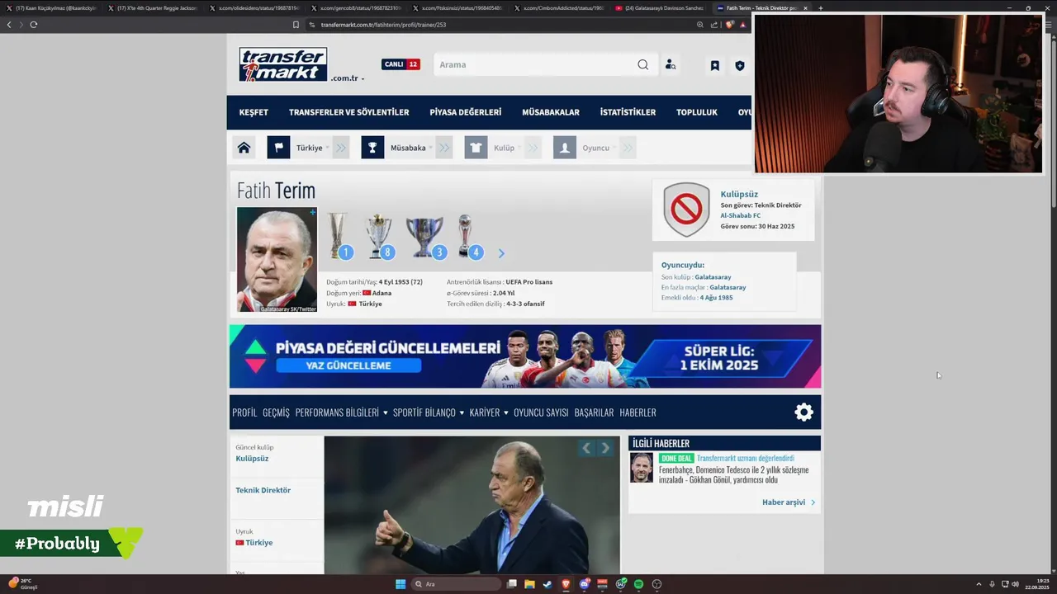The height and width of the screenshot is (594, 1057).
Task: Click the shirt icon beside Kulüp
Action: pos(476,148)
